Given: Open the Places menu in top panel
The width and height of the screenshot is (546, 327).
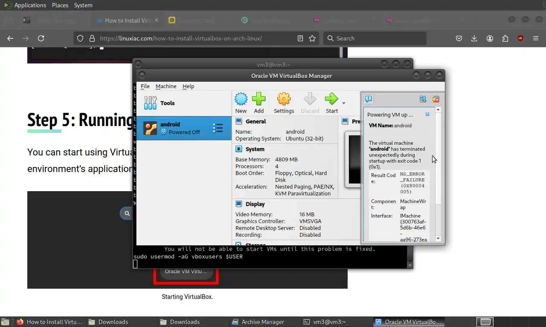Looking at the screenshot, I should pos(60,5).
